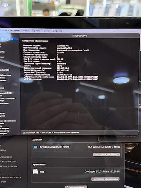Screen dimensions: 141x188
Task: Open the Правка menu
Action: point(36,31)
